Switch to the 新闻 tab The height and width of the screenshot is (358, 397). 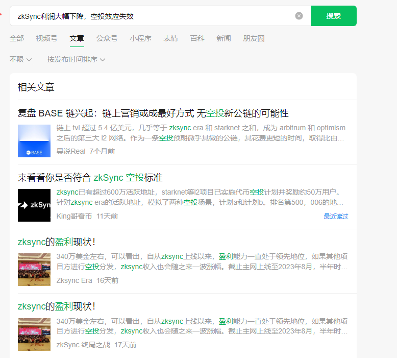click(x=224, y=38)
